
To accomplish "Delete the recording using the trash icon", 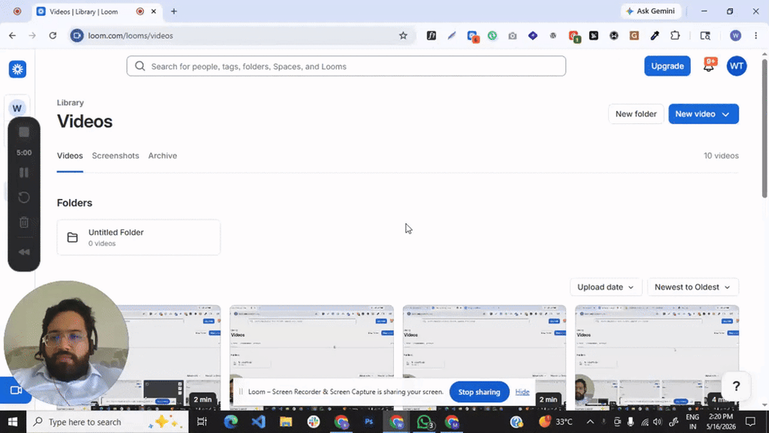I will click(24, 222).
